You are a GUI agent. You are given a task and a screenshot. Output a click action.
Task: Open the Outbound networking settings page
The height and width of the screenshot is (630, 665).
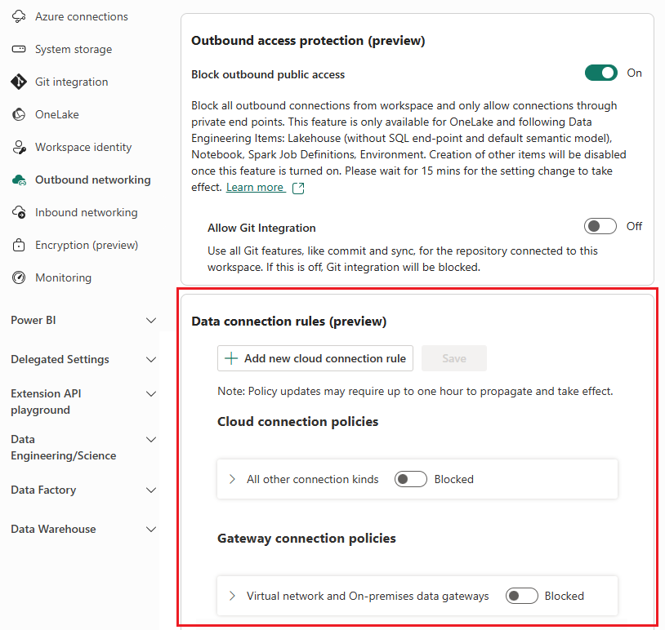pyautogui.click(x=92, y=180)
